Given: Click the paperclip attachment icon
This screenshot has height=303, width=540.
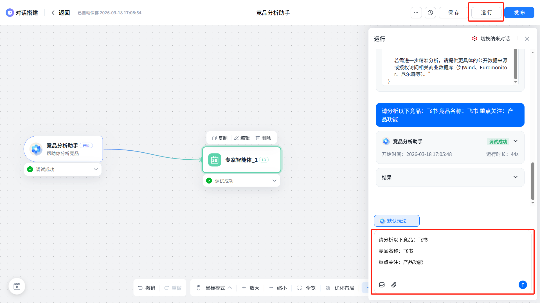Looking at the screenshot, I should tap(394, 285).
